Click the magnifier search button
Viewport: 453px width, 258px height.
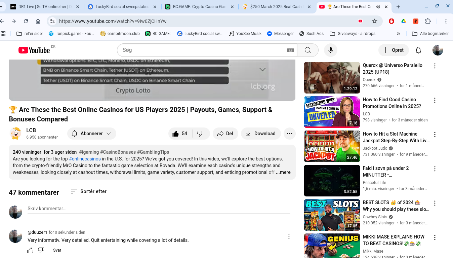[308, 50]
